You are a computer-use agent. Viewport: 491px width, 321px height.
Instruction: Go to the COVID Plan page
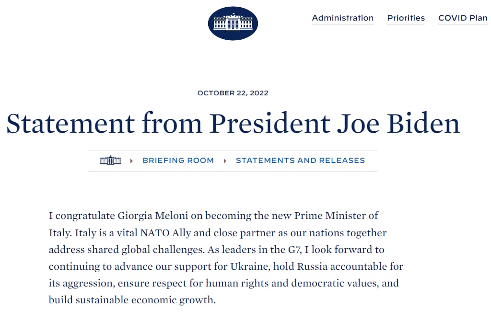pyautogui.click(x=462, y=18)
